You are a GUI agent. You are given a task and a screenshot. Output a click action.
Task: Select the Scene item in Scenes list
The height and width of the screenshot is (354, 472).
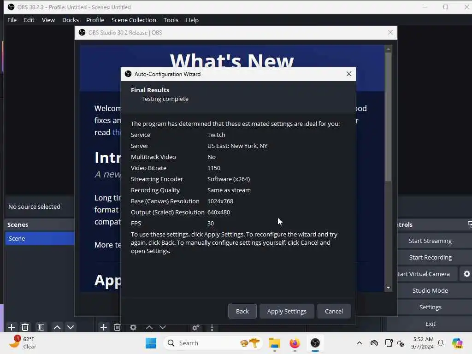(x=40, y=238)
